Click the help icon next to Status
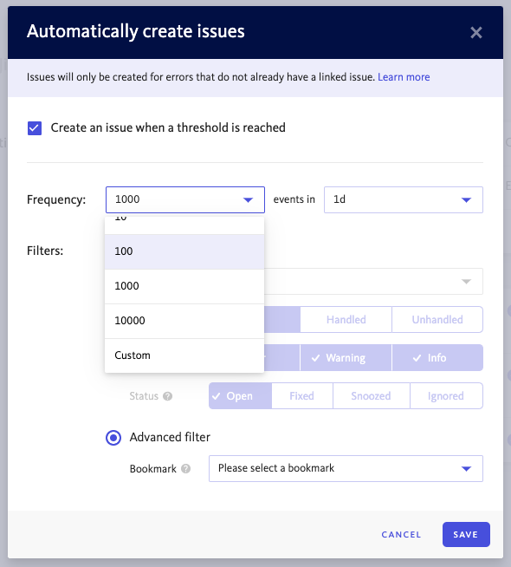This screenshot has height=567, width=511. (167, 396)
